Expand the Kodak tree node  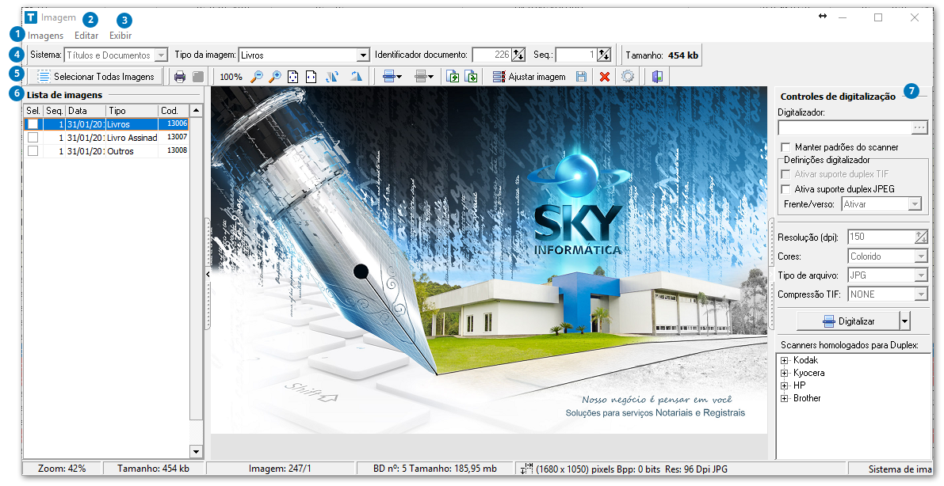[x=785, y=361]
